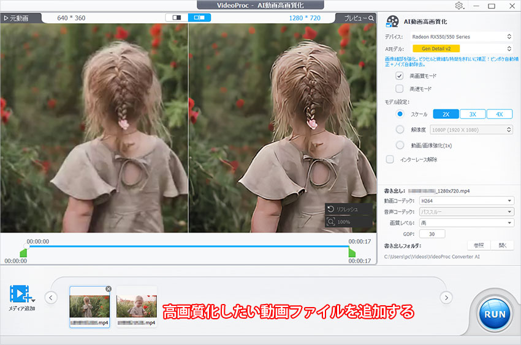Image resolution: width=521 pixels, height=345 pixels.
Task: Select the second video thumbnail
Action: [x=137, y=307]
